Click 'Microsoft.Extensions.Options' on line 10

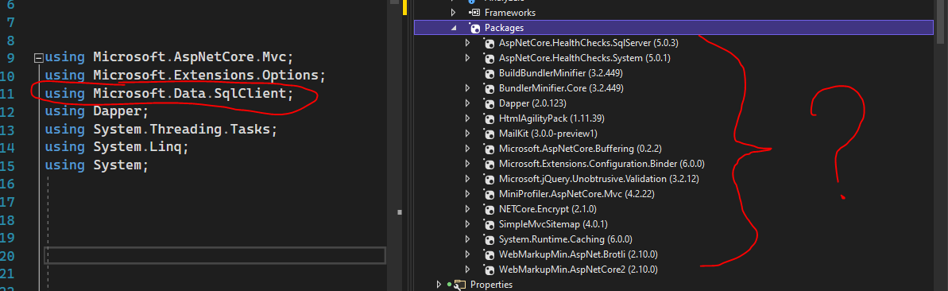click(206, 76)
